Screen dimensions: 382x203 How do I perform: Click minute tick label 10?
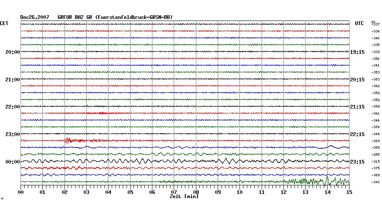(x=240, y=192)
